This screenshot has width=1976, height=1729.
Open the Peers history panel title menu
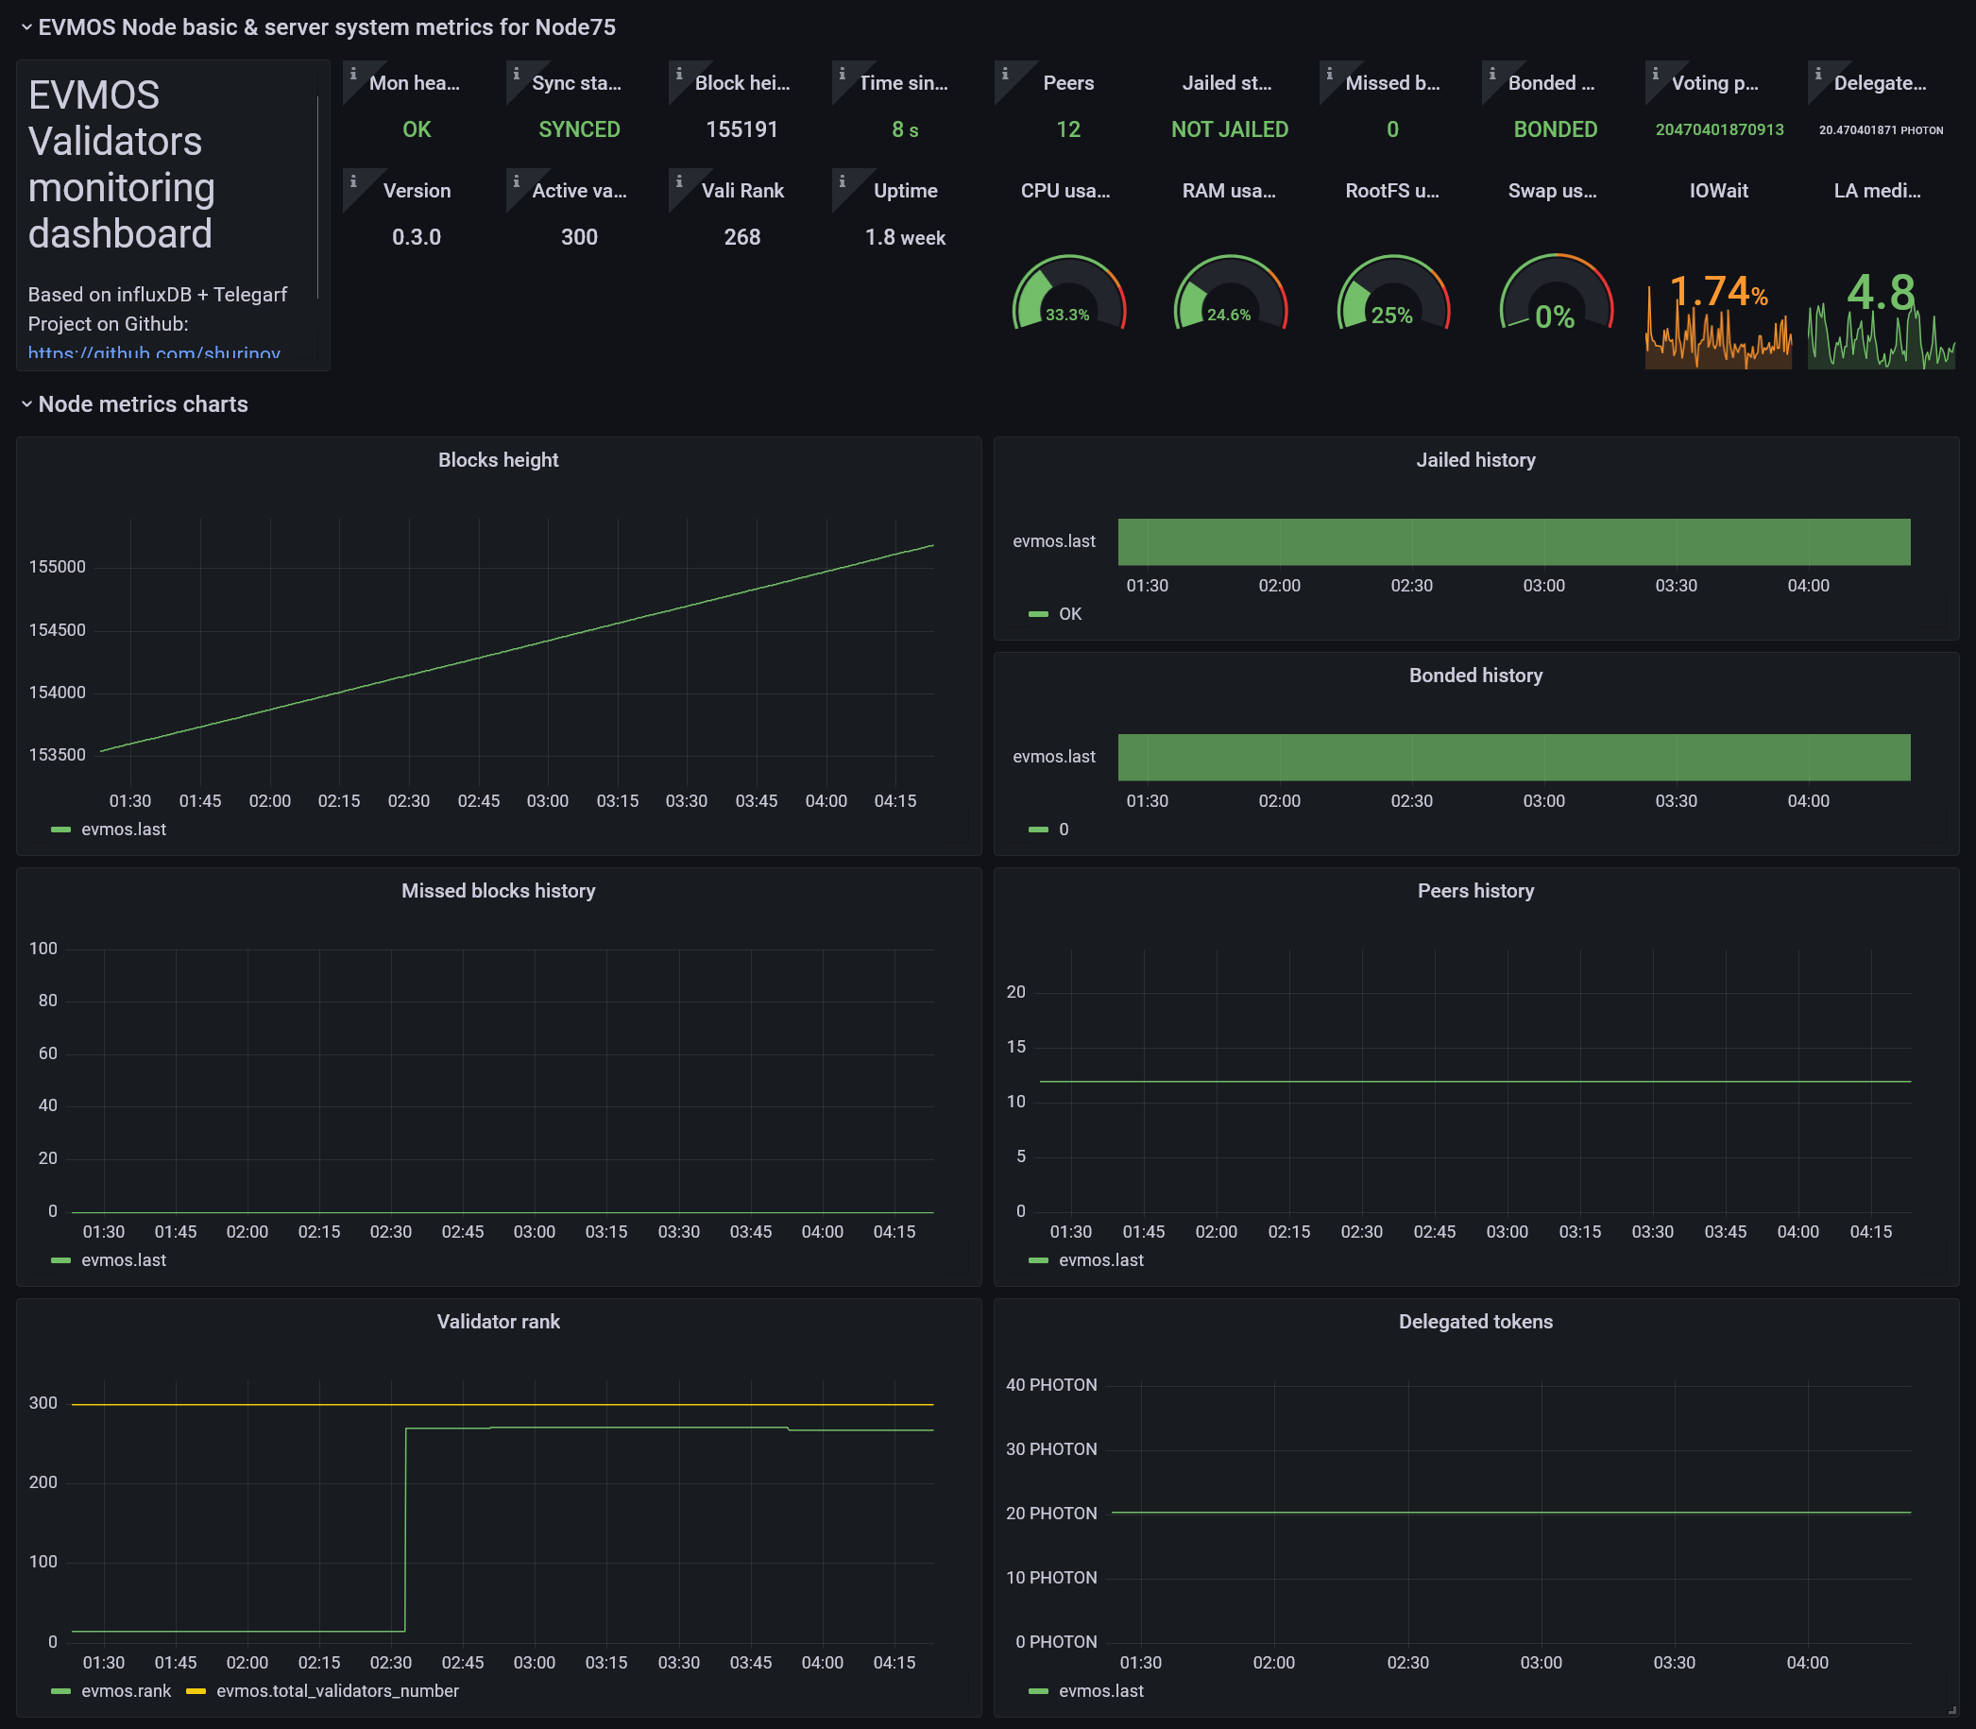click(x=1474, y=891)
